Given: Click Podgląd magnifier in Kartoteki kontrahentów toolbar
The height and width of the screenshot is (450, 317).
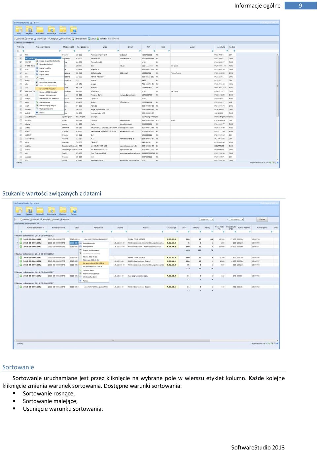Looking at the screenshot, I should point(53,39).
